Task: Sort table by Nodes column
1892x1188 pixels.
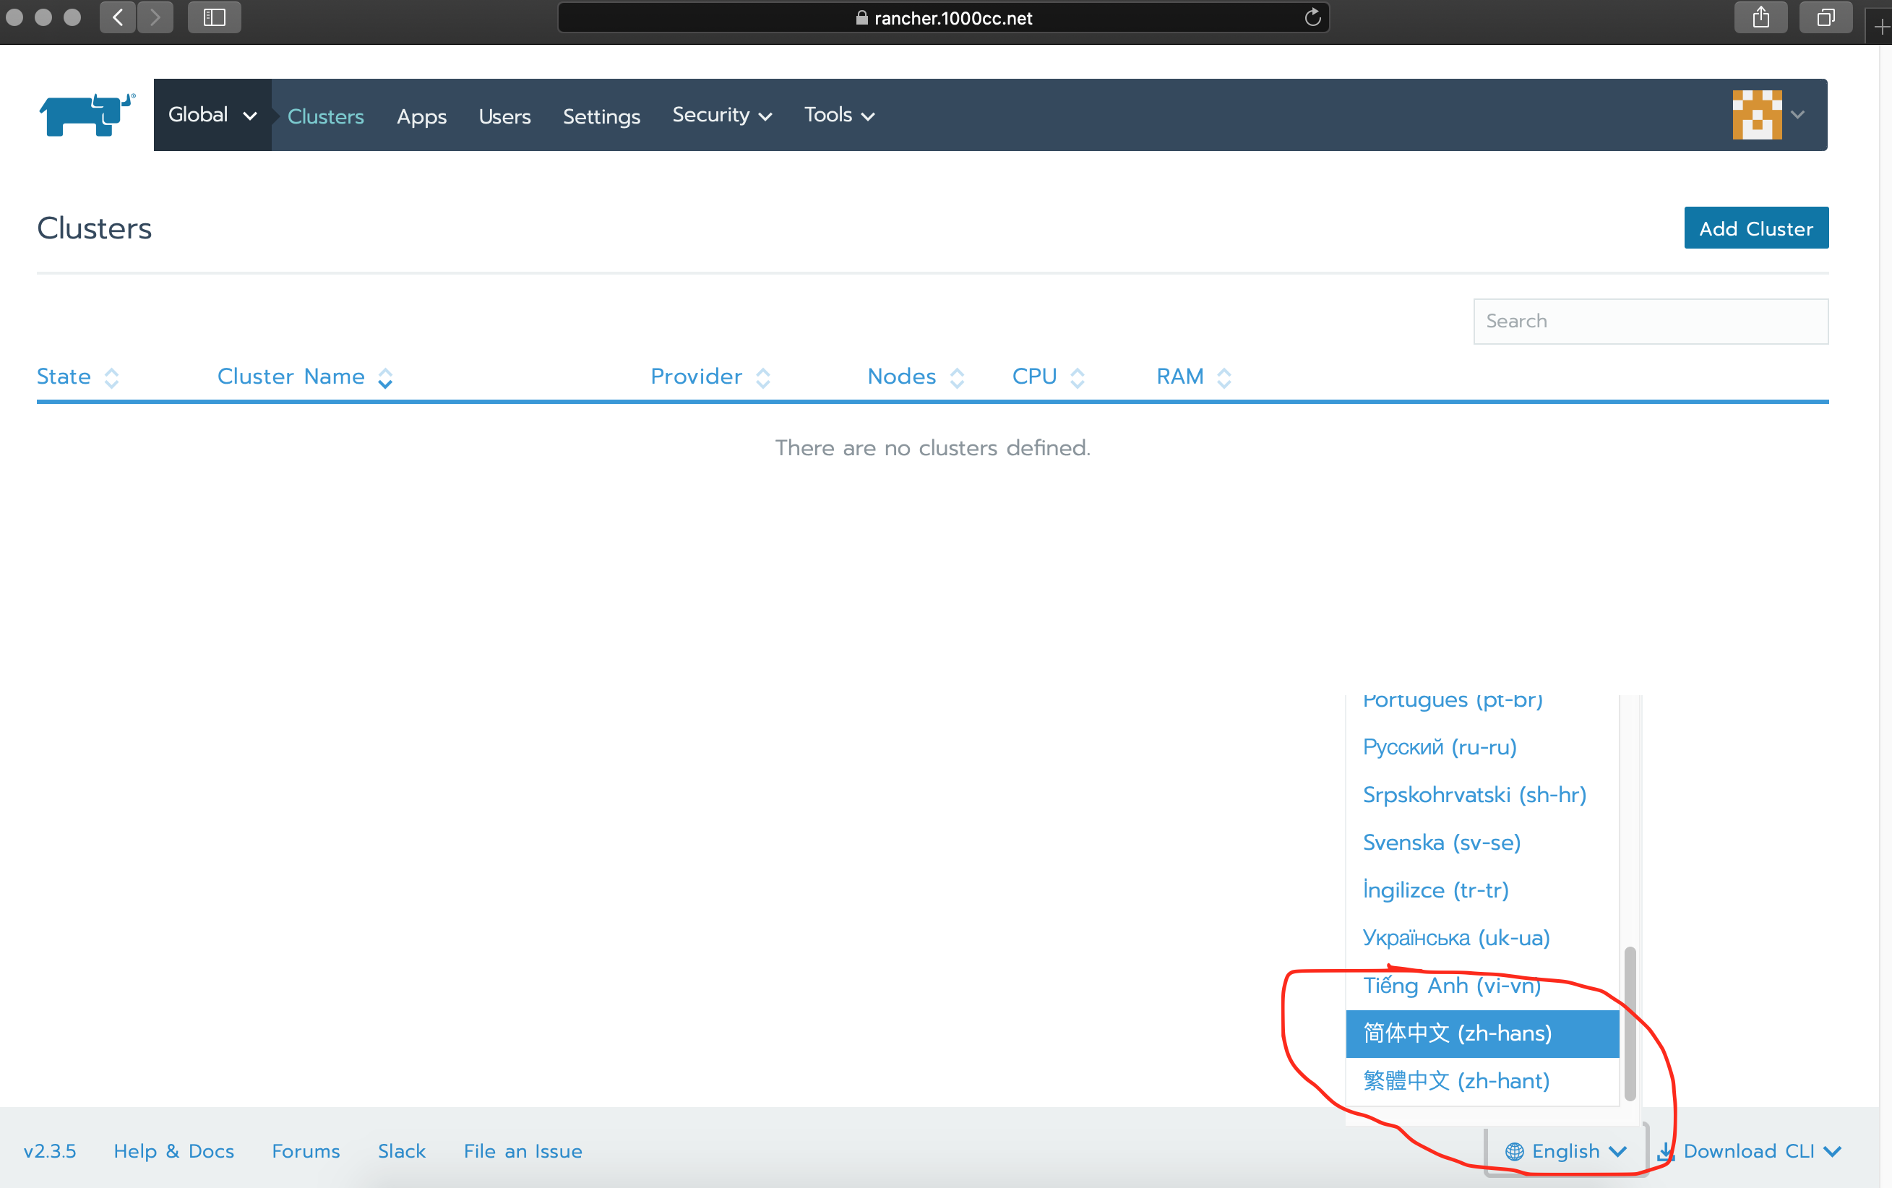Action: click(916, 377)
